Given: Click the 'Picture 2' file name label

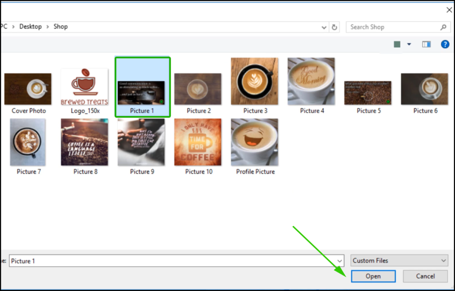Looking at the screenshot, I should pyautogui.click(x=199, y=111).
